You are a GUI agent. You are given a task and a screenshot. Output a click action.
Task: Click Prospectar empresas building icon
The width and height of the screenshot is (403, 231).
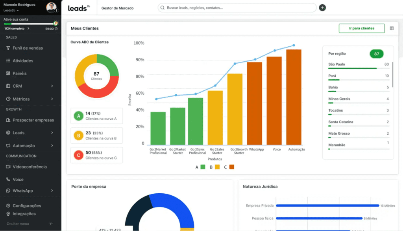[8, 120]
